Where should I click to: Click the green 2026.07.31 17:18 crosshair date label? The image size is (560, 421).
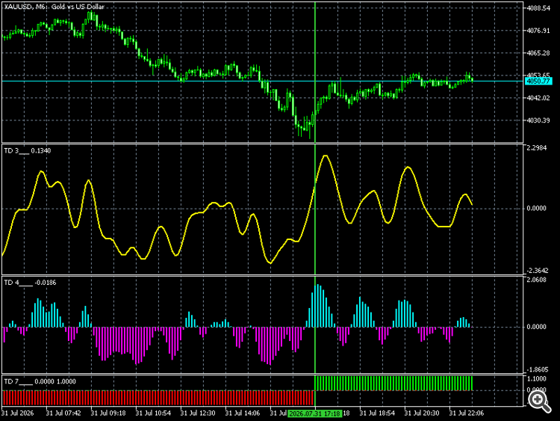click(x=314, y=414)
